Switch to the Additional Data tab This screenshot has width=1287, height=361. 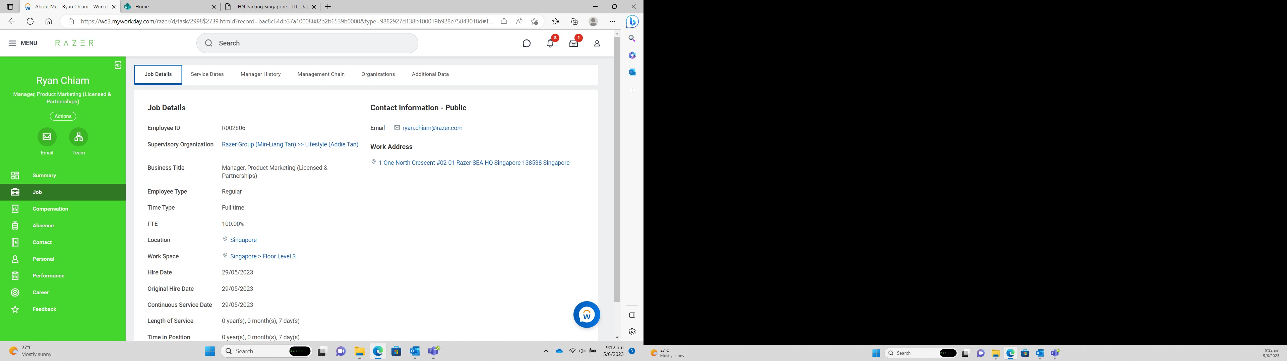pyautogui.click(x=430, y=74)
